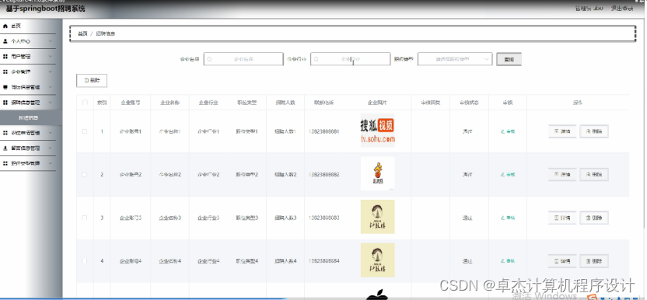
Task: Open 详情 for row 4
Action: (562, 261)
